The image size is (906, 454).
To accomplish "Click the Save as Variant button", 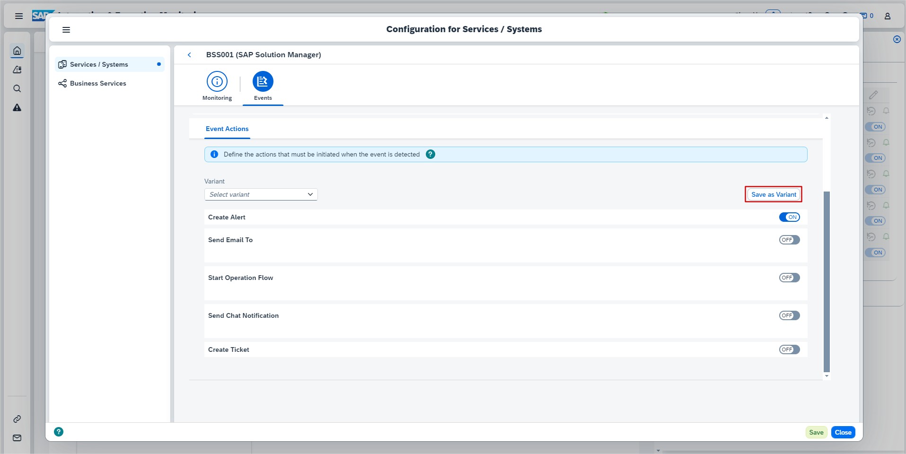I will pyautogui.click(x=773, y=194).
